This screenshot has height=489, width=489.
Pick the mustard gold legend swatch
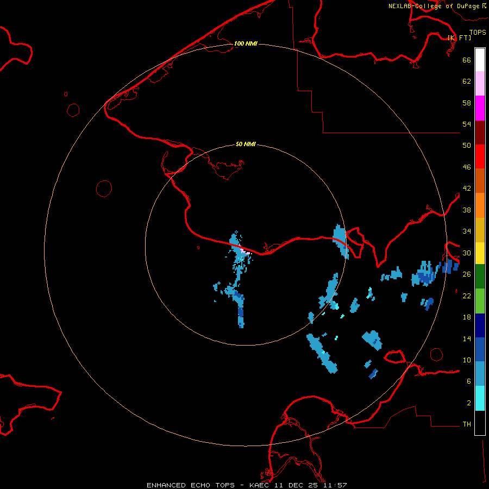[x=480, y=230]
